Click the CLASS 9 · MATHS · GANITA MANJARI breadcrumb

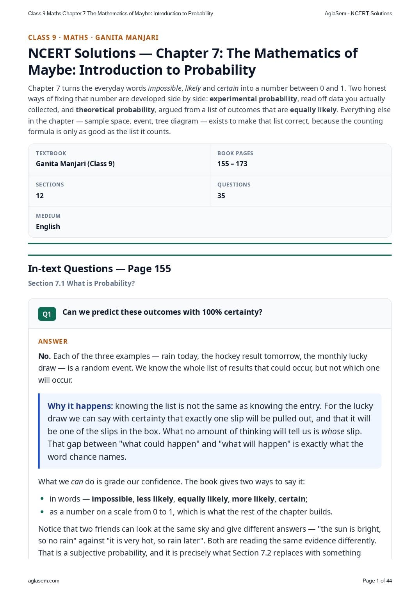pyautogui.click(x=93, y=38)
